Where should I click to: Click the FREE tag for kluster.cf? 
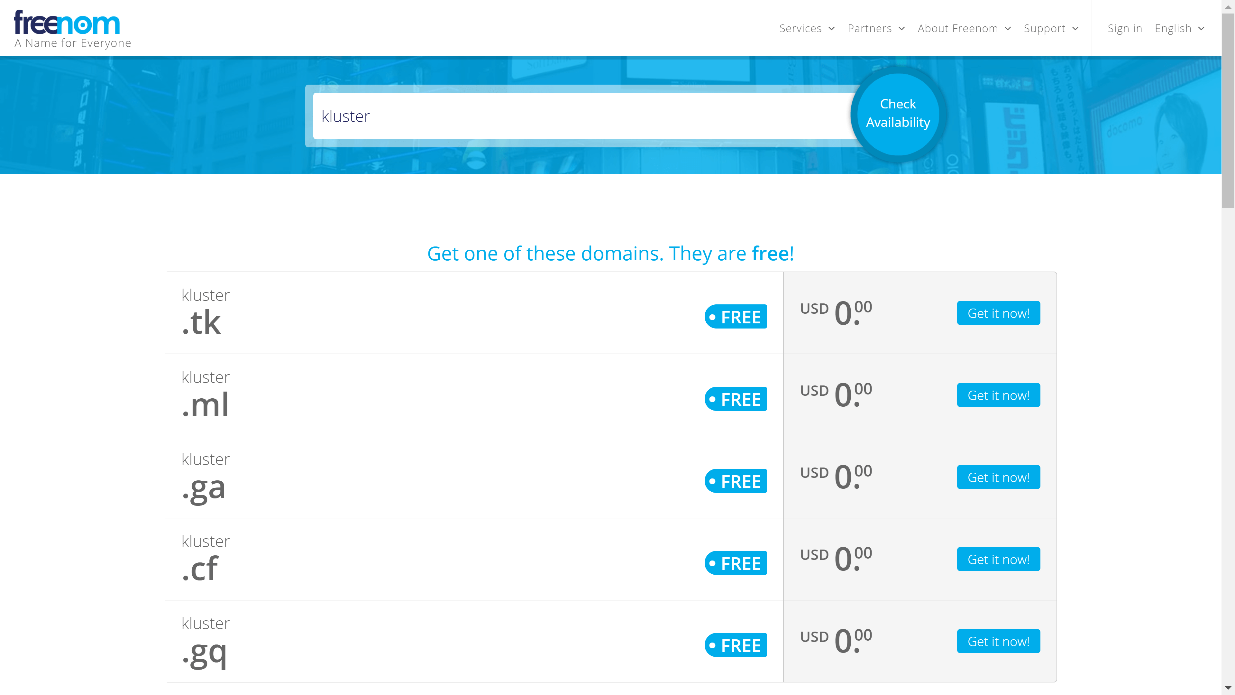click(736, 563)
